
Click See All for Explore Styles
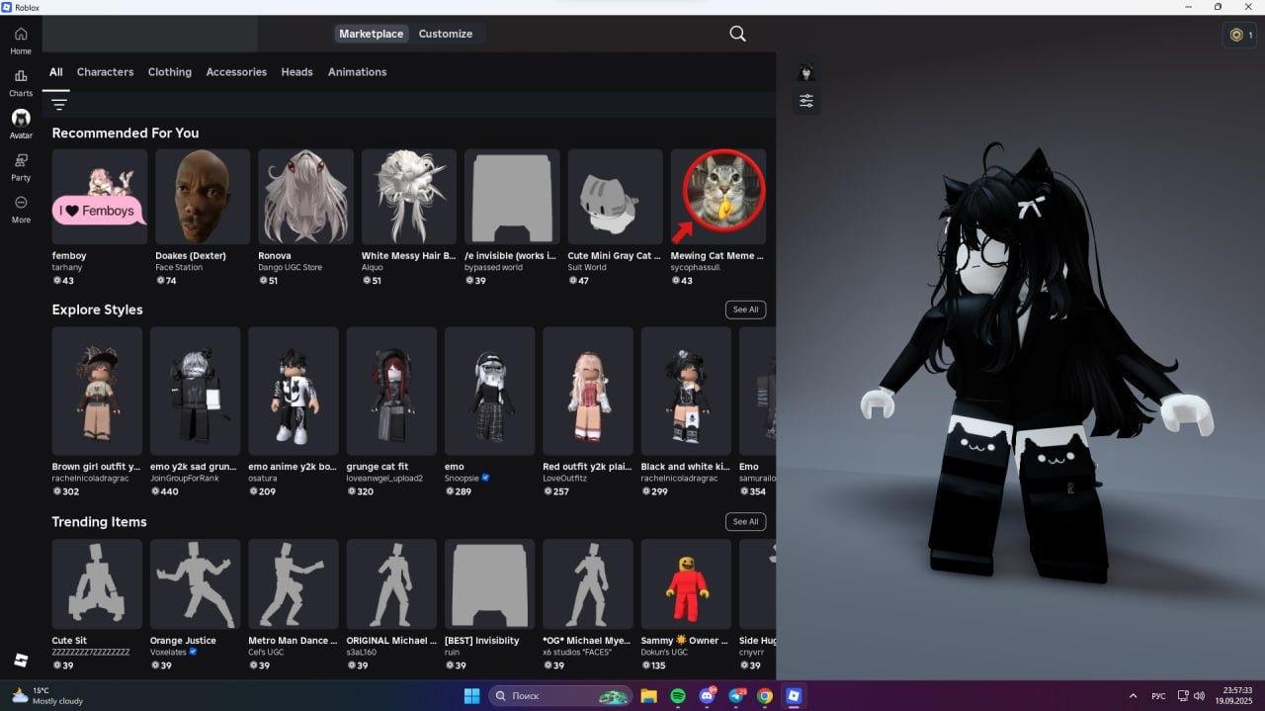pos(746,310)
